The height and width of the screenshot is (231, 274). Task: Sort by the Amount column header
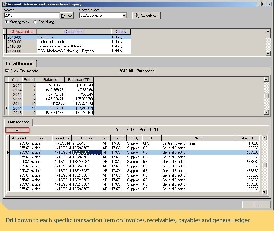pyautogui.click(x=247, y=138)
